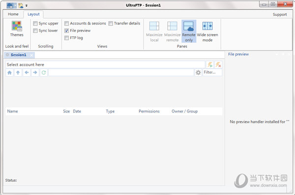
Task: Select the Layout ribbon tab
Action: click(x=33, y=14)
